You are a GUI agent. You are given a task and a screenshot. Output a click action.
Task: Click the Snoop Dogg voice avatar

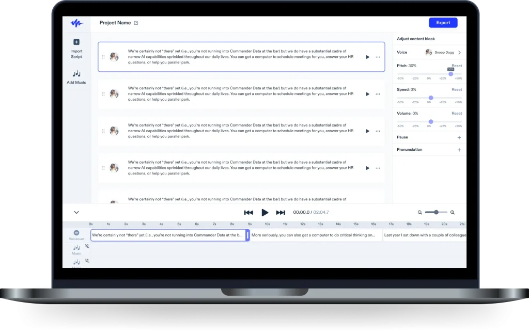pos(428,52)
